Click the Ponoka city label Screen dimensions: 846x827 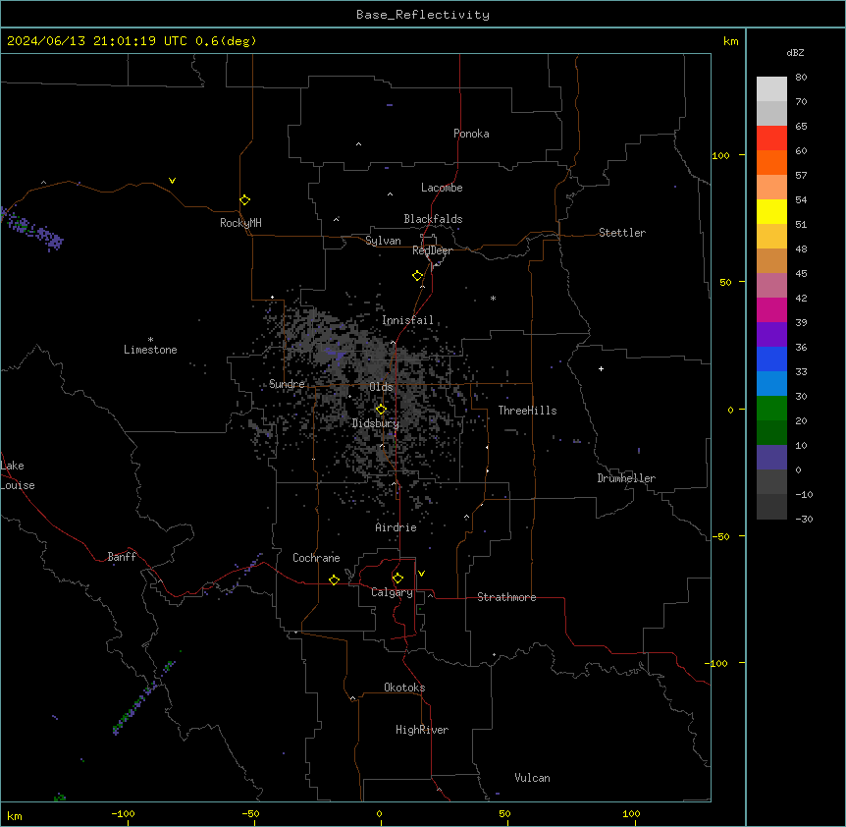471,134
